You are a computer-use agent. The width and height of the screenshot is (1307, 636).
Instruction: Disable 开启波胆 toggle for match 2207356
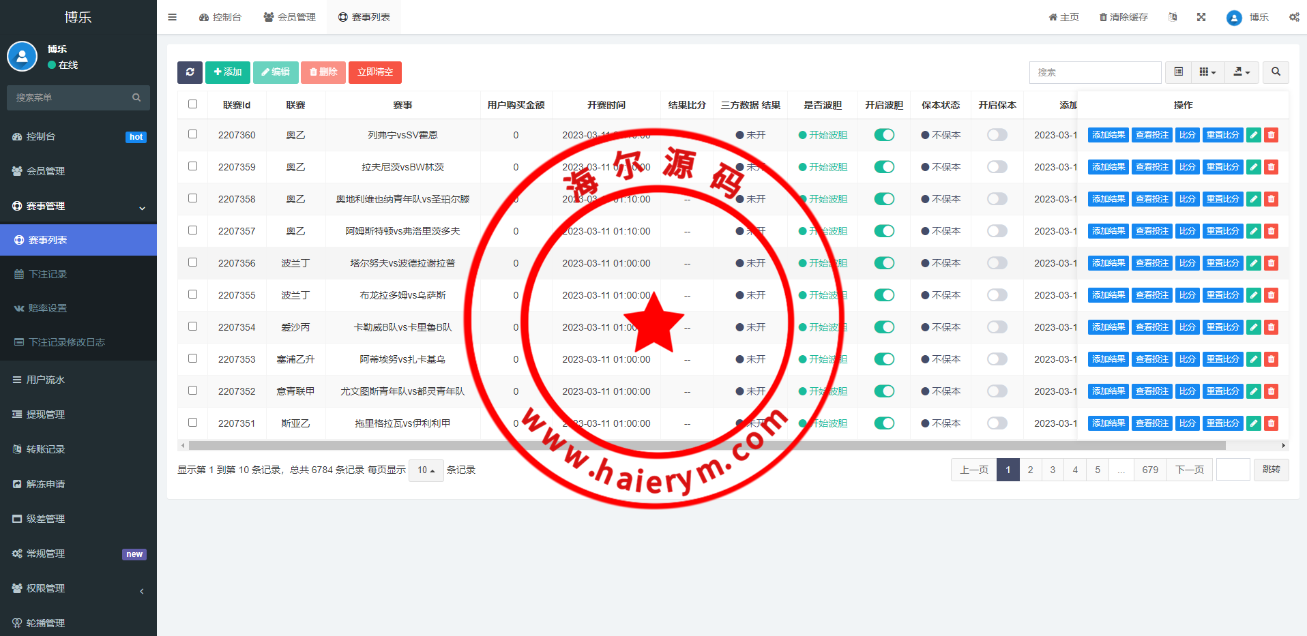(x=884, y=263)
